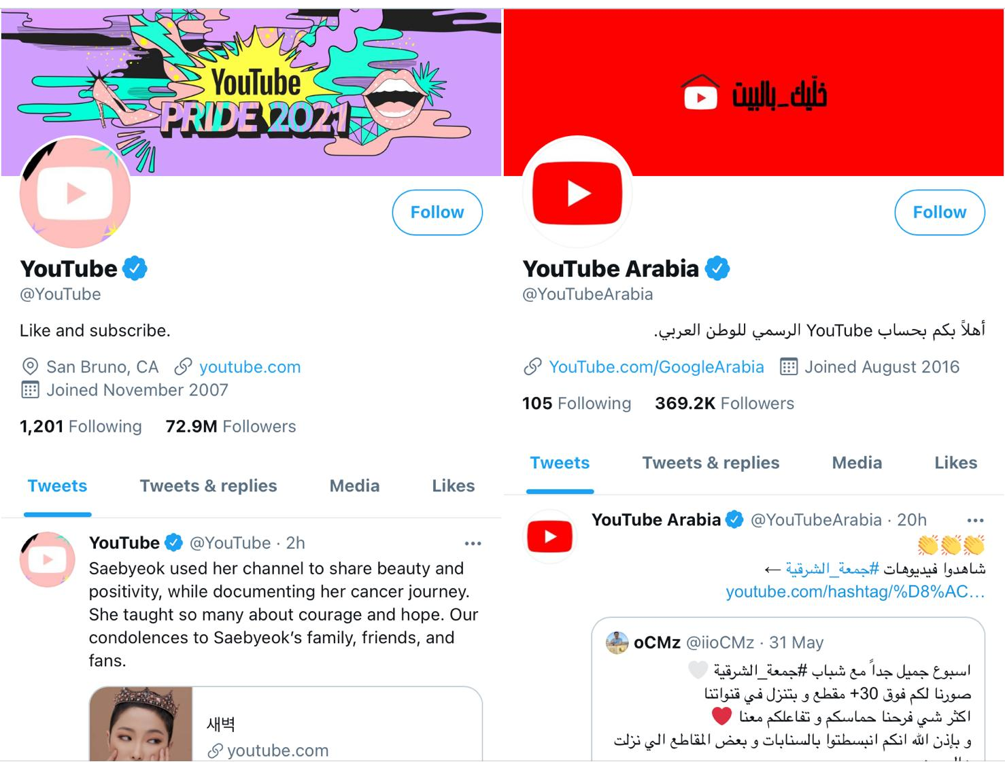
Task: Click oCMz's avatar in quoted tweet
Action: click(x=617, y=642)
